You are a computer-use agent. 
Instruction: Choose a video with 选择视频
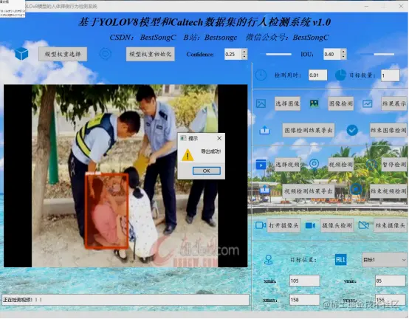click(287, 165)
